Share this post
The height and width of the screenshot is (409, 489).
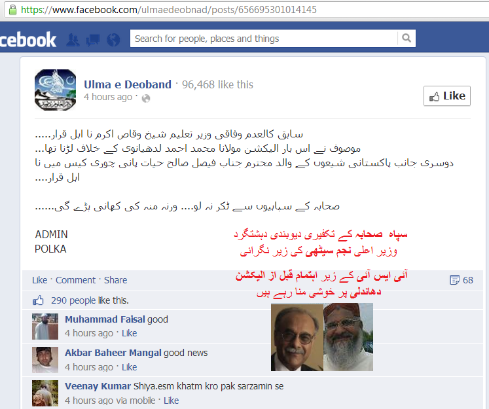click(115, 280)
